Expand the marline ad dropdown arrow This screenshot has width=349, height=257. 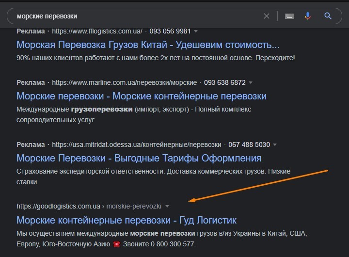click(251, 82)
